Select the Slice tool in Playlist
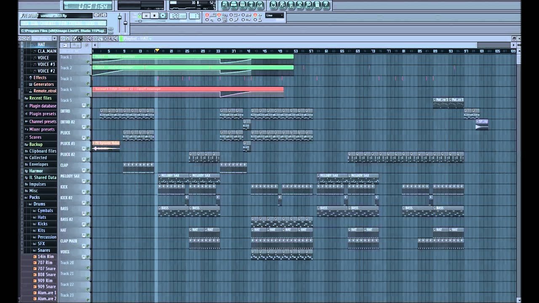 [100, 38]
